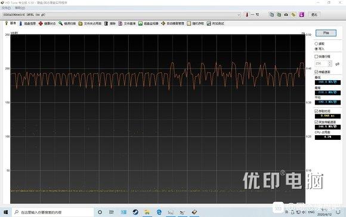Select the read (读取) radio button
The height and width of the screenshot is (217, 346).
316,44
